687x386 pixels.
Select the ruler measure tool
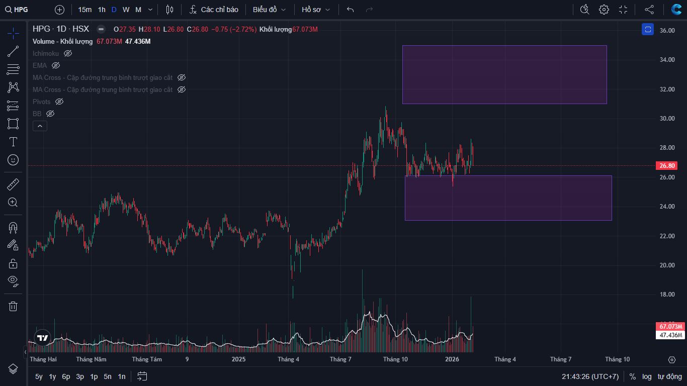pyautogui.click(x=13, y=184)
